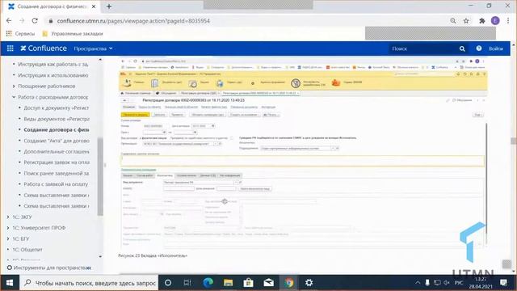Launch Microsoft Edge from taskbar

(208, 283)
